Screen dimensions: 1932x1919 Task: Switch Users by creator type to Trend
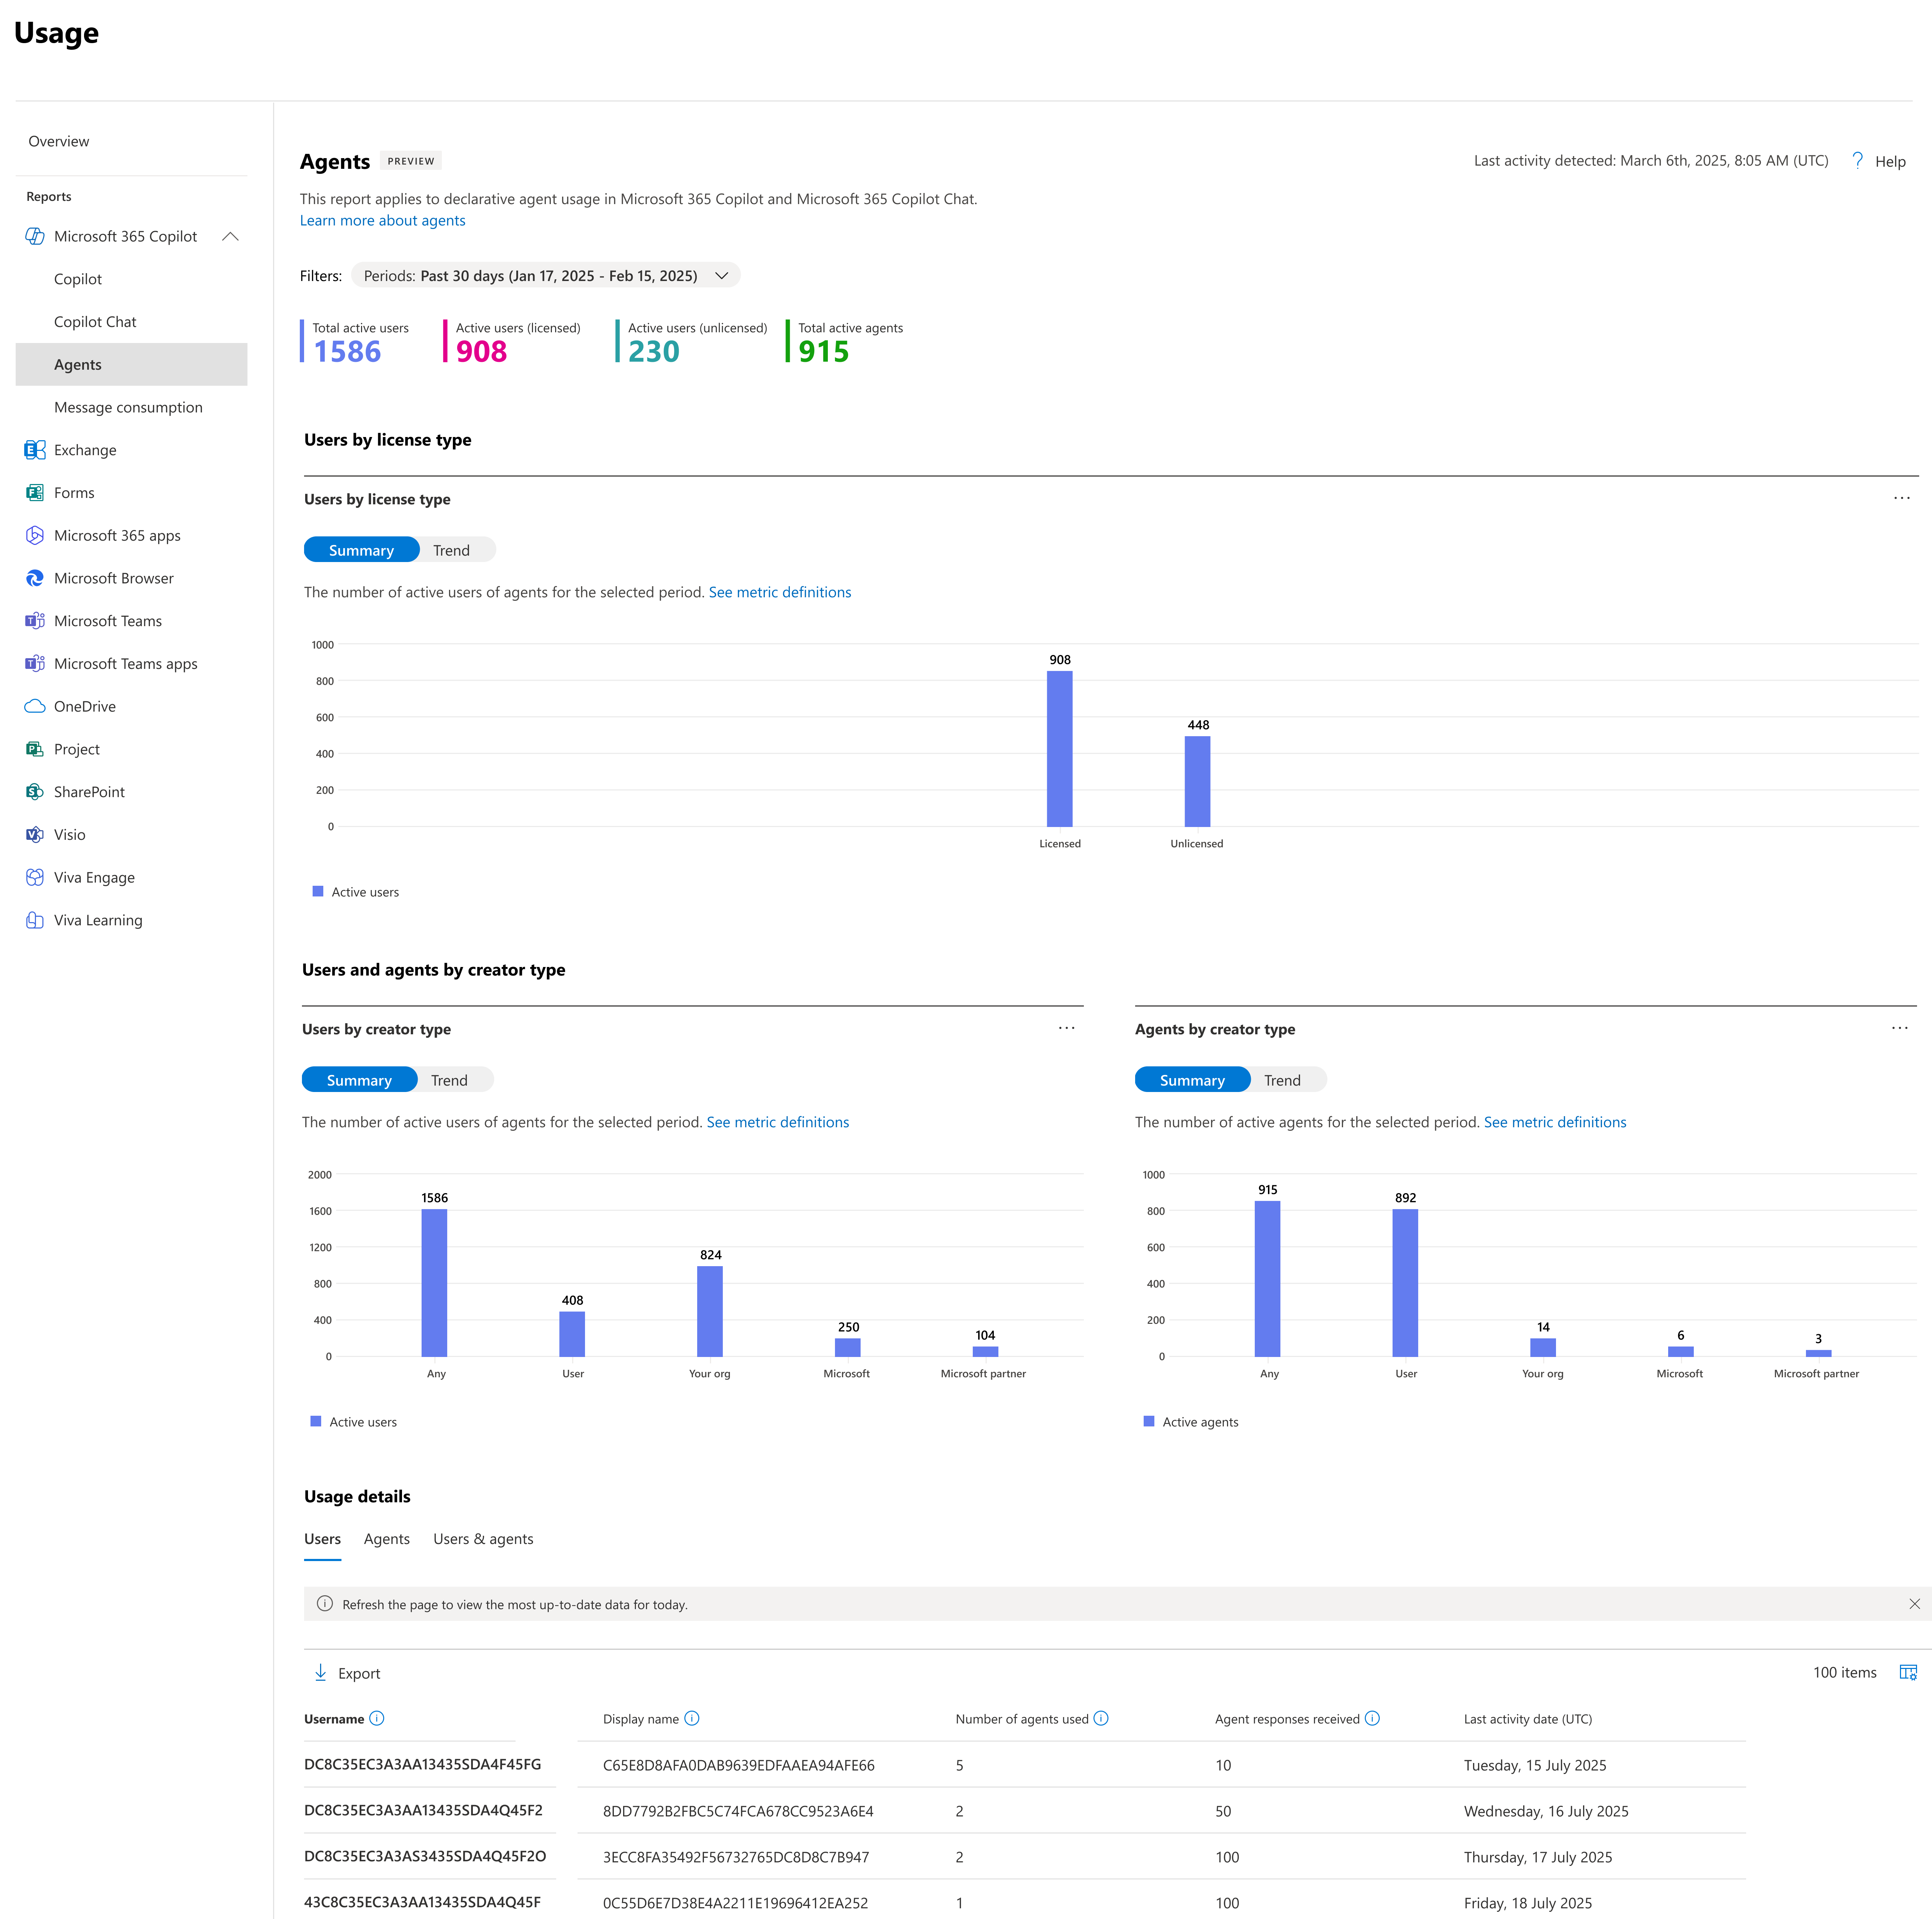pyautogui.click(x=450, y=1081)
